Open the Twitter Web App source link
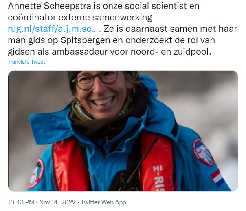Image resolution: width=246 pixels, height=211 pixels. (x=103, y=202)
